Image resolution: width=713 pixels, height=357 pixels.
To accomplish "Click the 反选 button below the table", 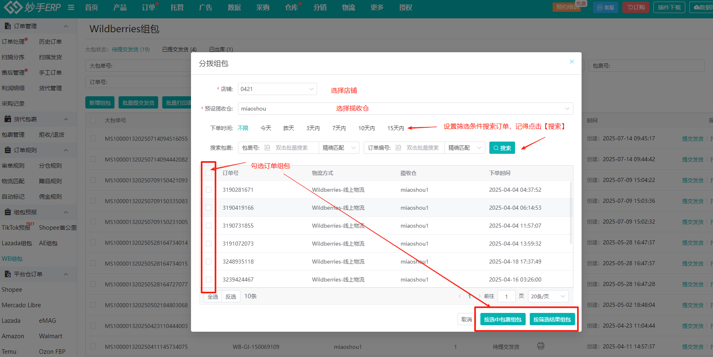I will 231,297.
